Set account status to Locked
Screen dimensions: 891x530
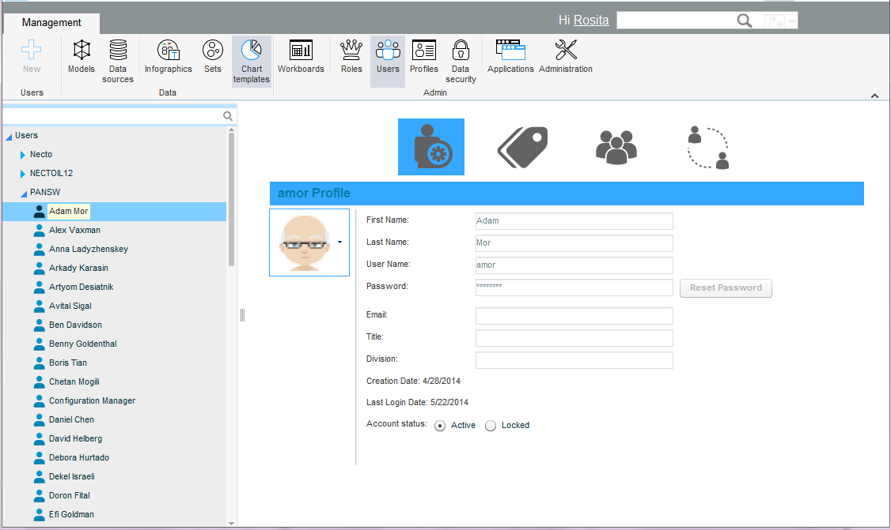pyautogui.click(x=491, y=426)
